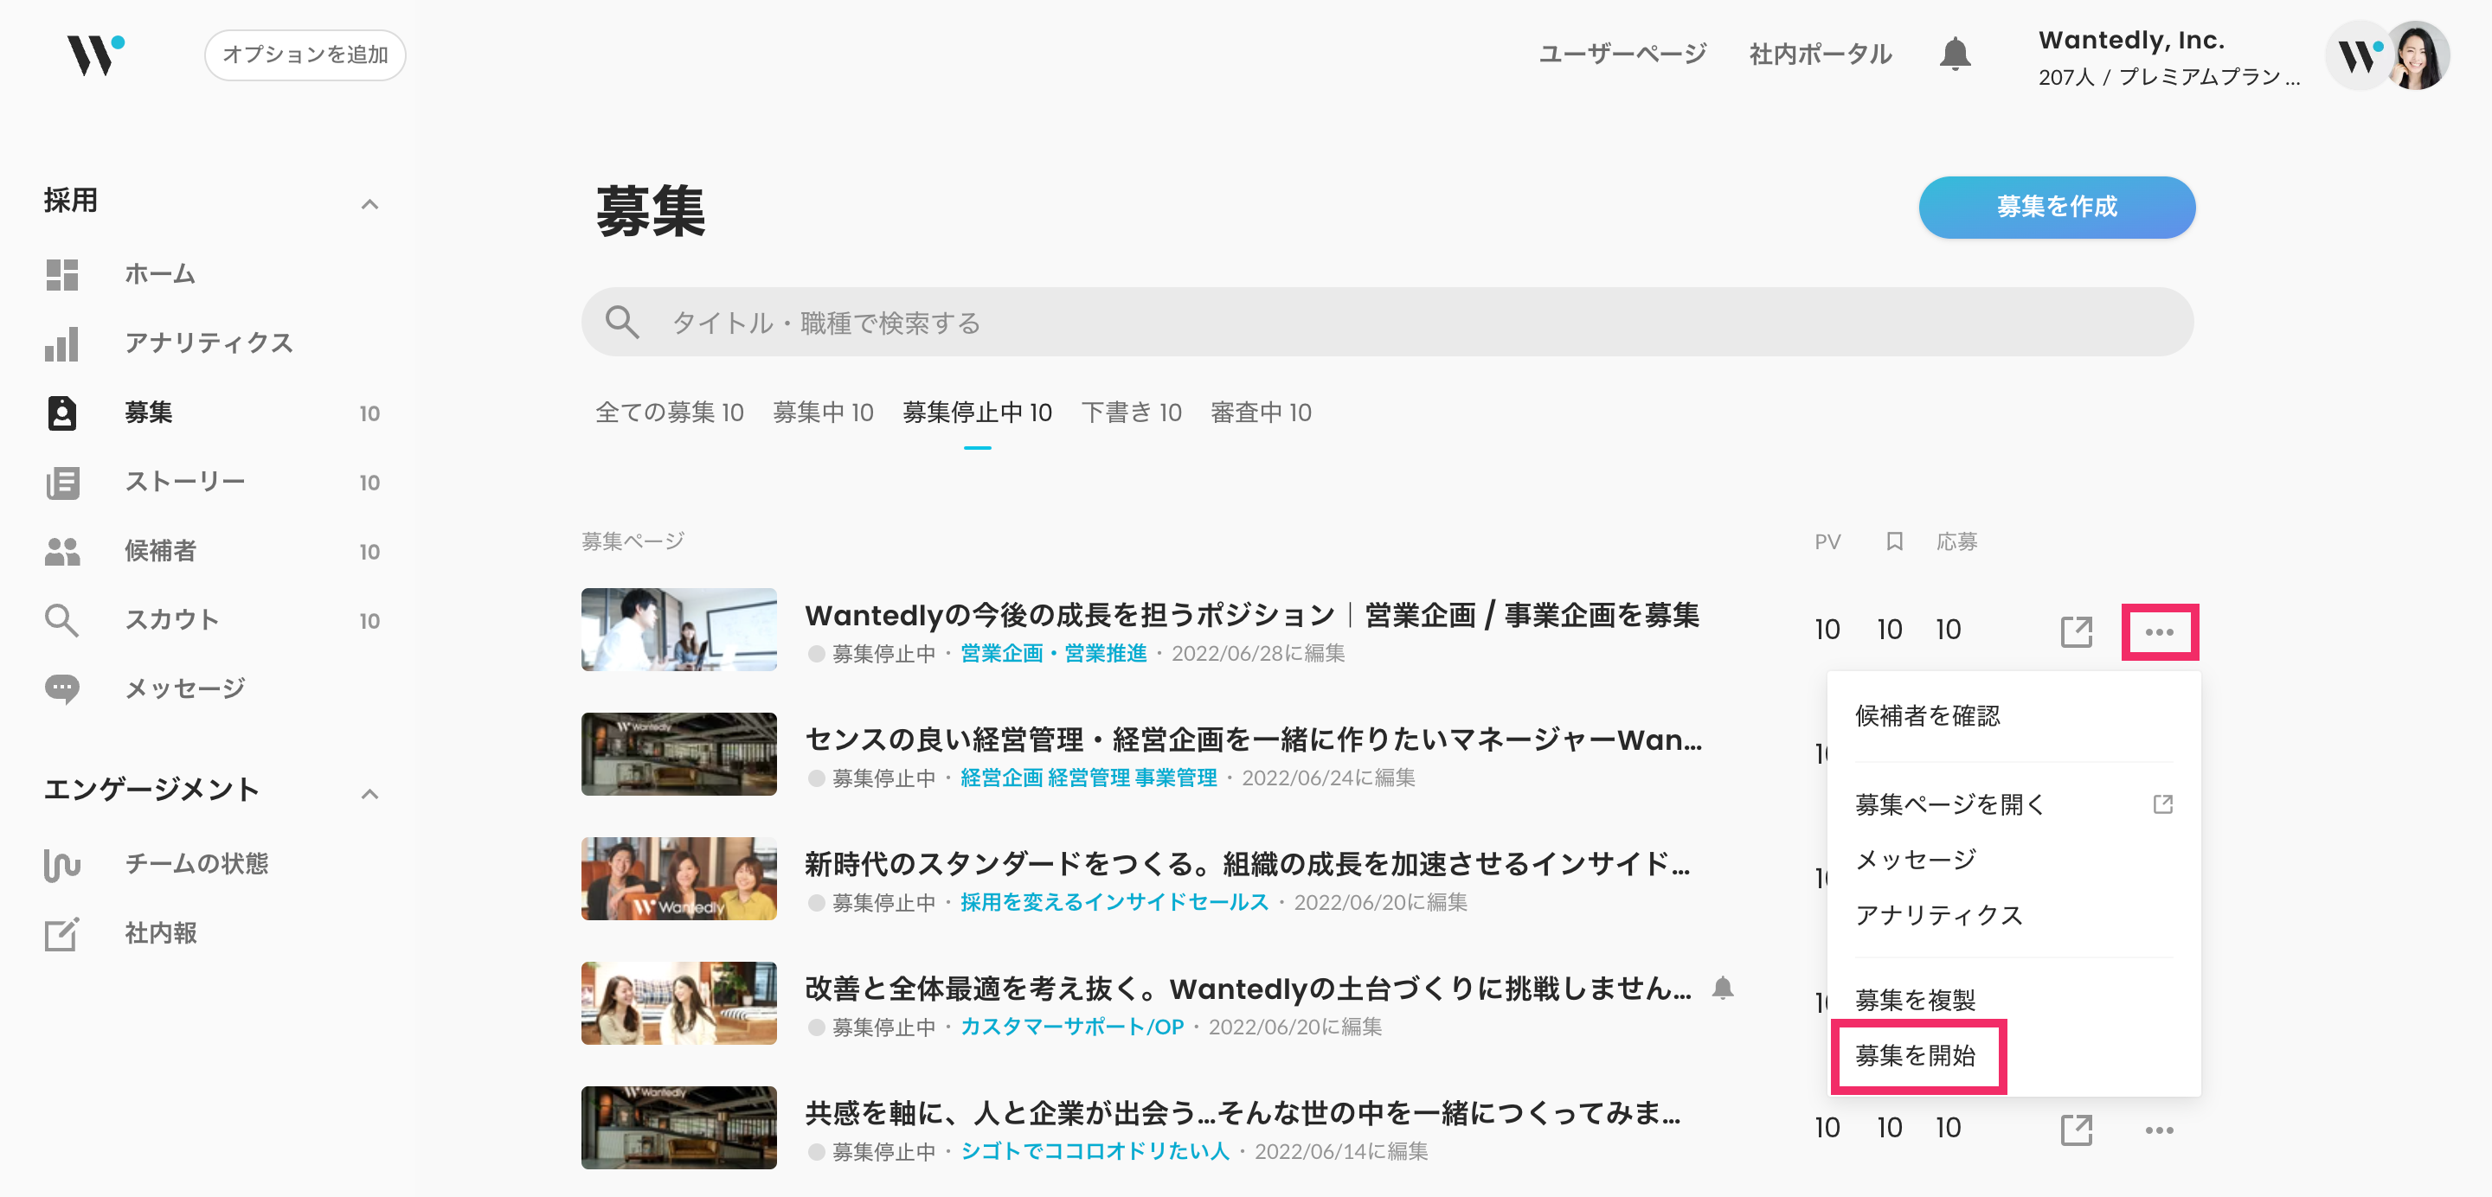Click the external link icon beside 募集ページを開く
Screen dimensions: 2492x1197
[x=2163, y=804]
